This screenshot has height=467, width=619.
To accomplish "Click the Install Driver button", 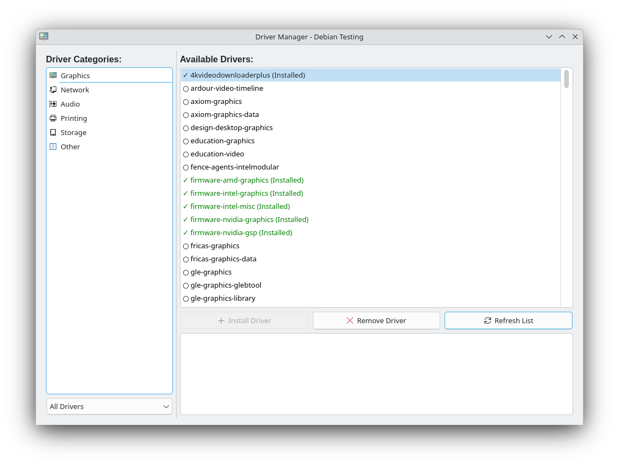I will click(244, 320).
